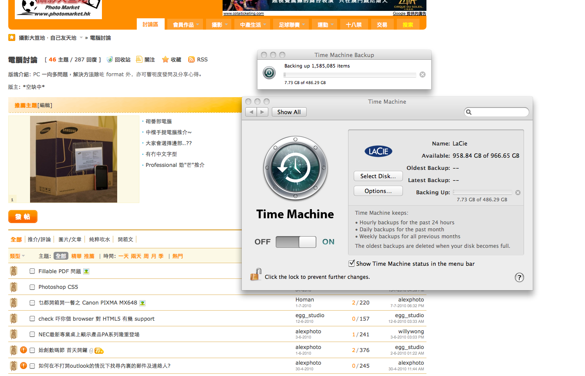Open the 熱門 filter link
The height and width of the screenshot is (376, 585).
click(x=178, y=256)
